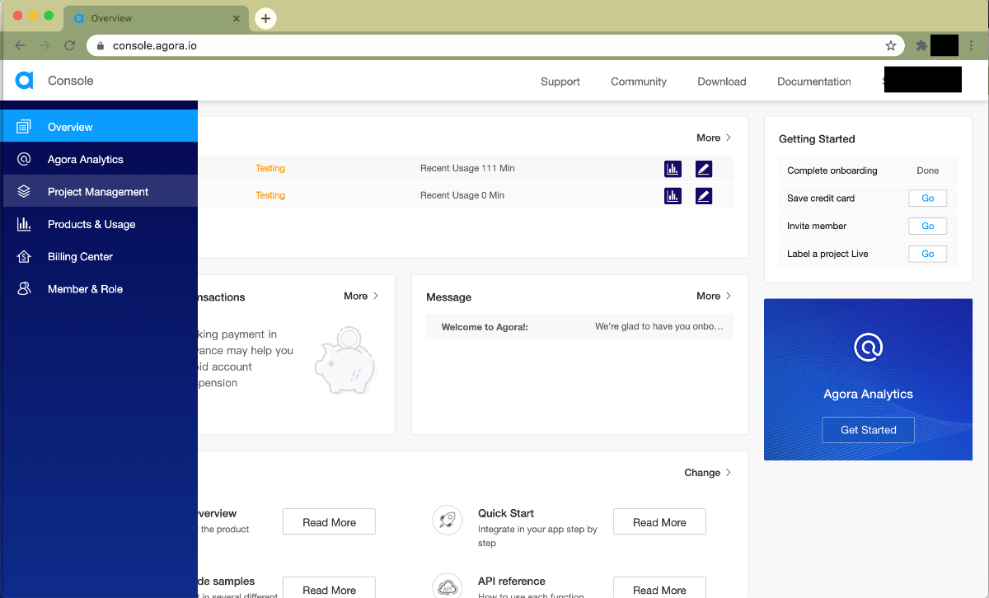Screen dimensions: 989x598
Task: Open usage chart for 111 Min project
Action: pyautogui.click(x=673, y=169)
